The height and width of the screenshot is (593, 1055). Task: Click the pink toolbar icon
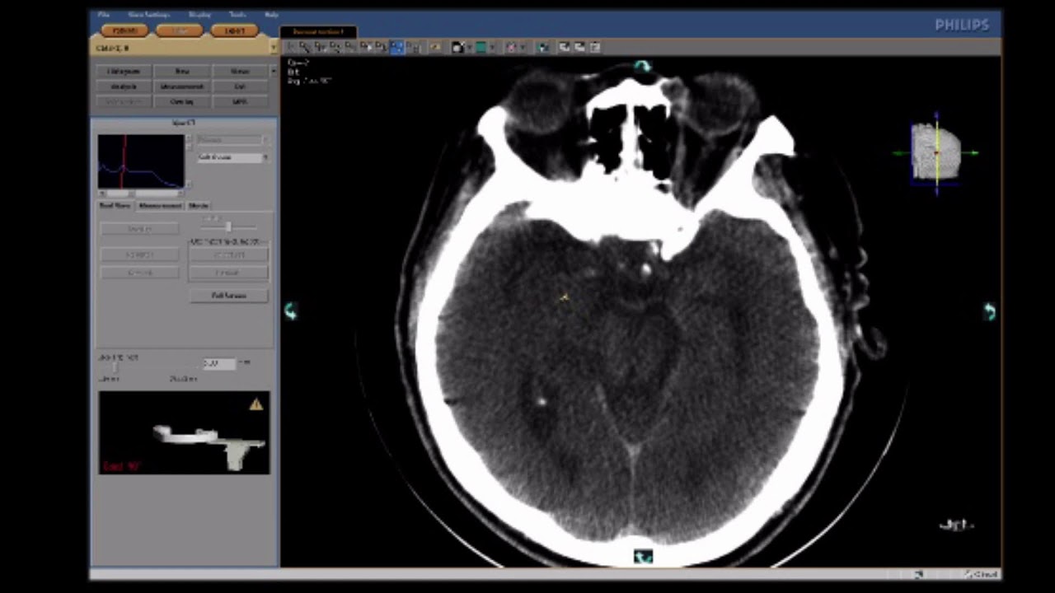coord(511,47)
